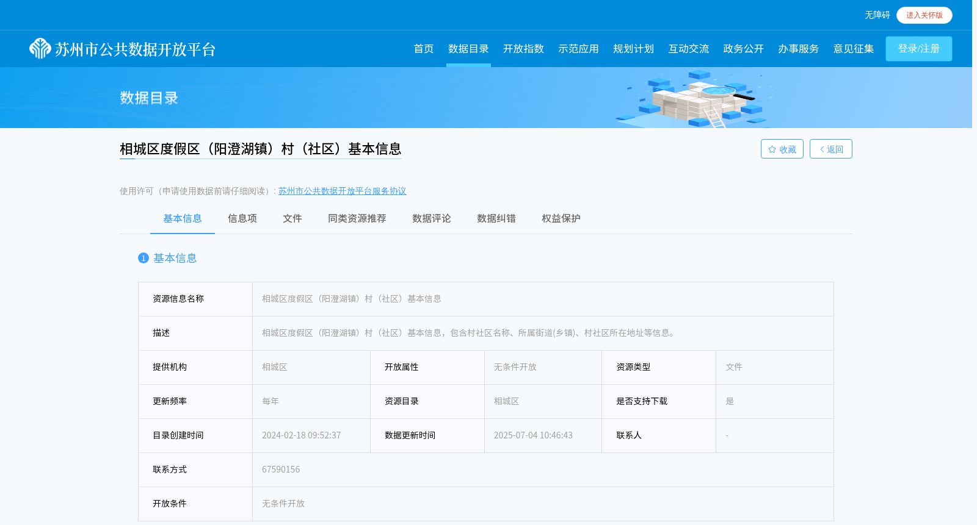Click the dataset title 相城区度假区 heading
This screenshot has height=525, width=977.
pos(261,149)
